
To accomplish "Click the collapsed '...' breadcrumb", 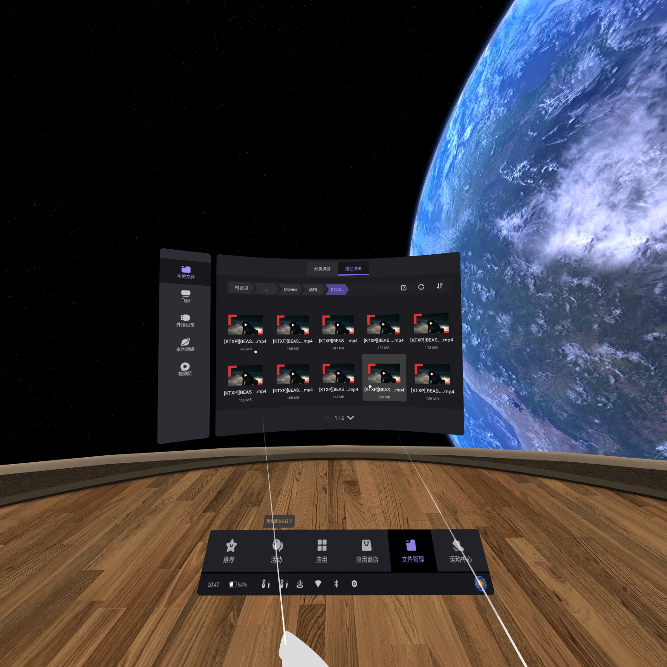I will click(x=266, y=289).
